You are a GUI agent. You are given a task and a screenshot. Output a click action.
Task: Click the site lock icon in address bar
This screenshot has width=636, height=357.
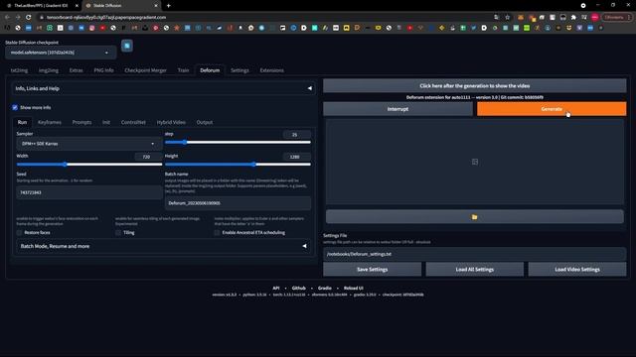pos(41,18)
